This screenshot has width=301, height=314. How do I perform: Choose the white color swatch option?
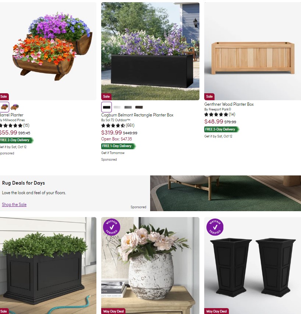[117, 107]
